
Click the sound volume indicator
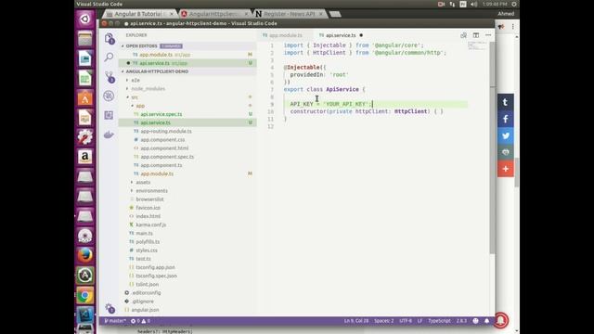click(x=474, y=4)
